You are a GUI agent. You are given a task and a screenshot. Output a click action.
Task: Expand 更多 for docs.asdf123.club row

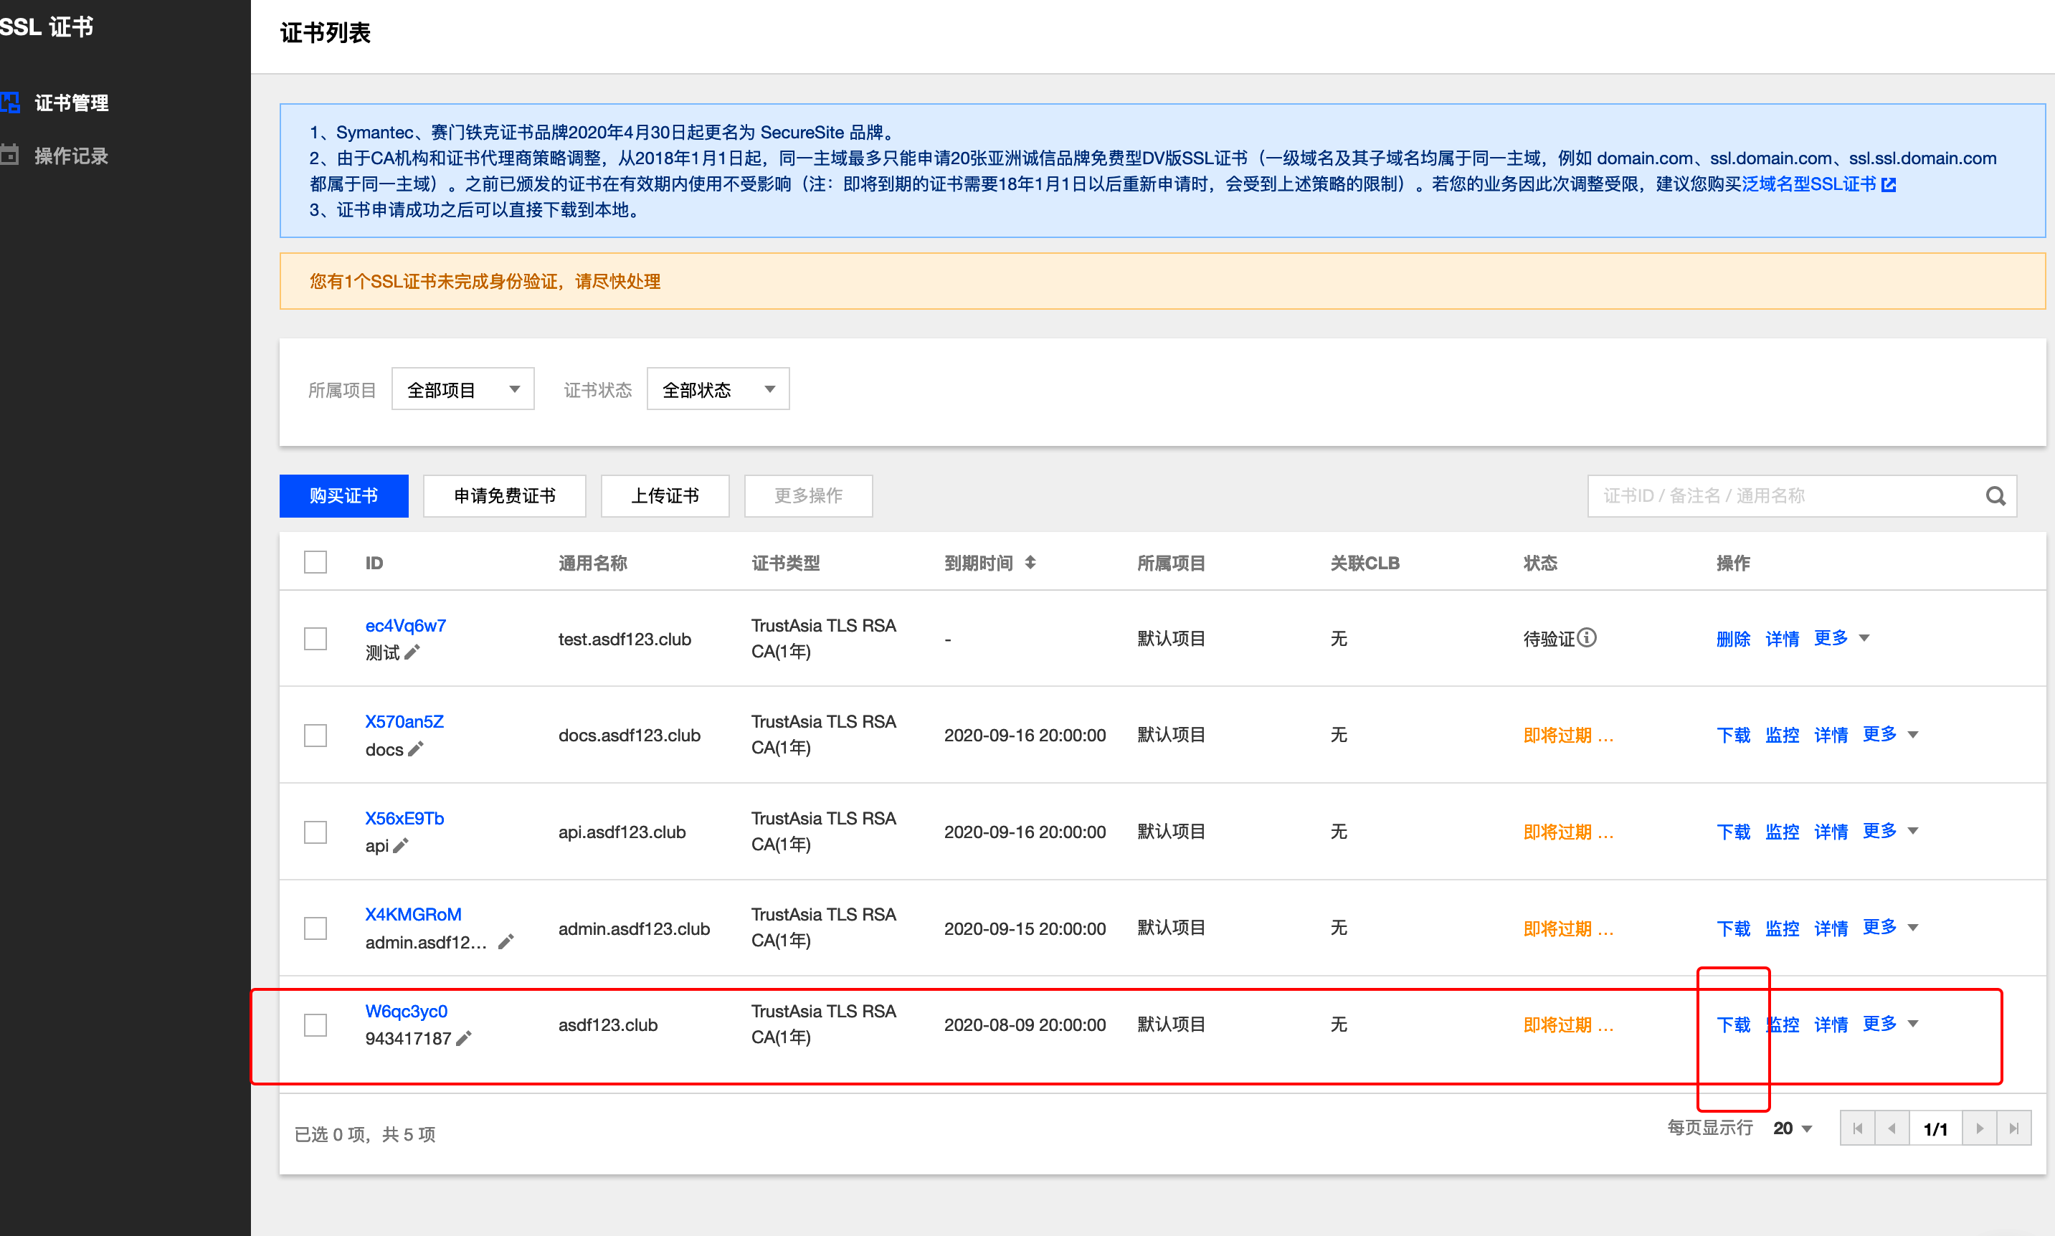[1891, 735]
